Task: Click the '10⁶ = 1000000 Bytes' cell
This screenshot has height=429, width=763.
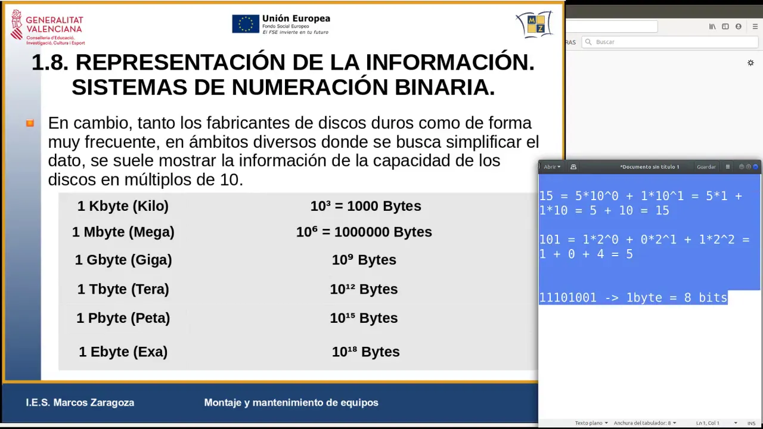Action: pos(364,232)
